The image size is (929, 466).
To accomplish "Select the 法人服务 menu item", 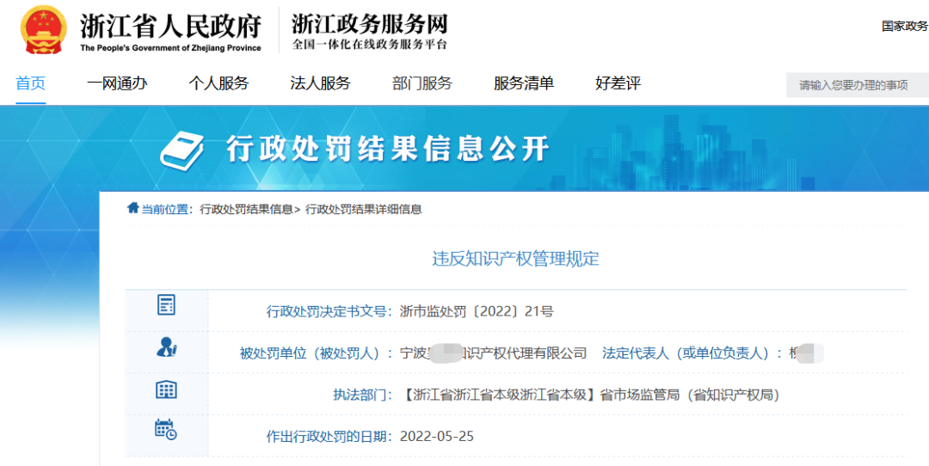I will 321,83.
